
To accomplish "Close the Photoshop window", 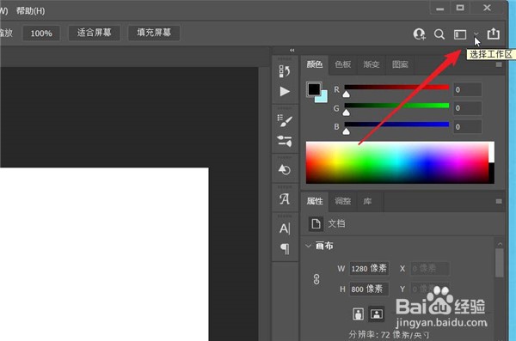I will [x=487, y=8].
